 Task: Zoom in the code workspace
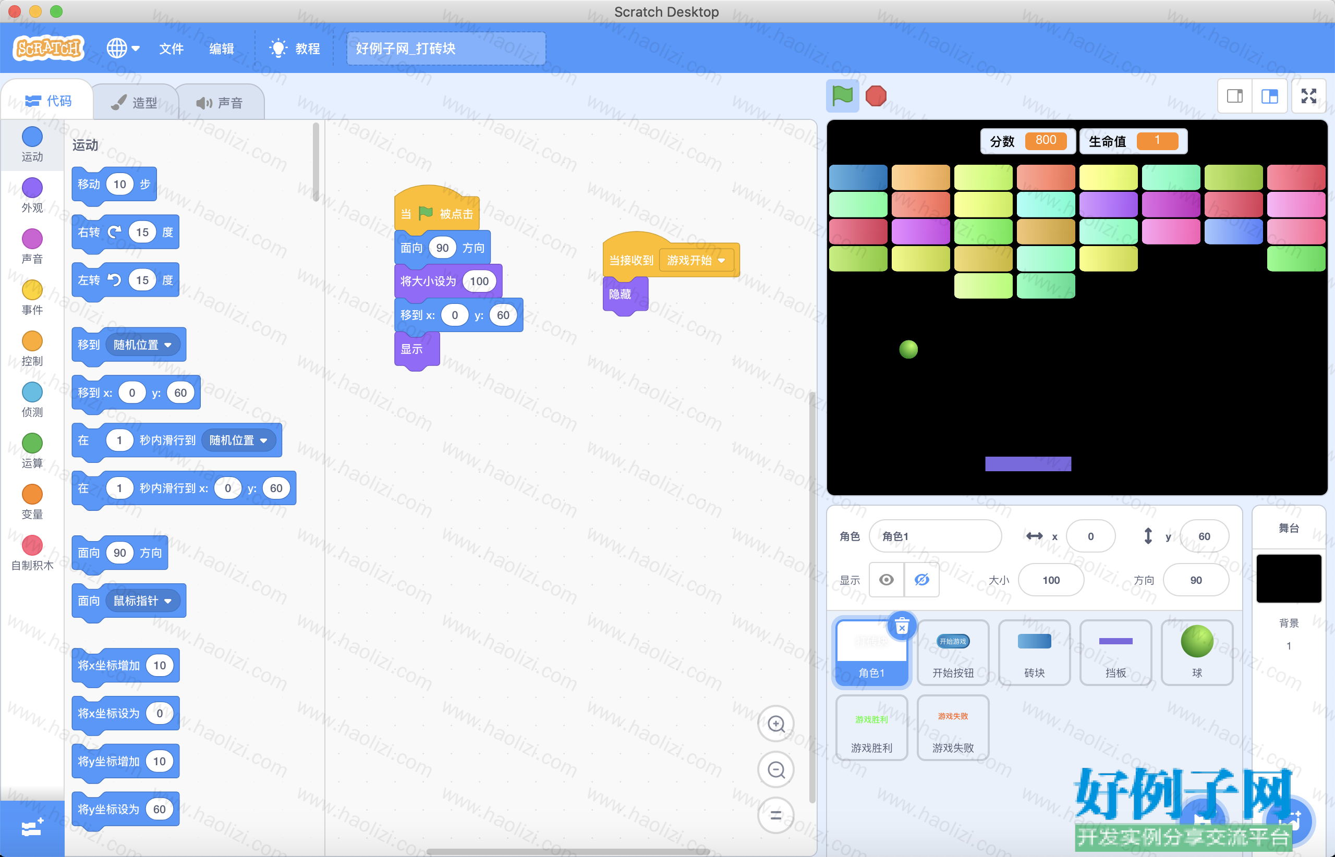(776, 724)
